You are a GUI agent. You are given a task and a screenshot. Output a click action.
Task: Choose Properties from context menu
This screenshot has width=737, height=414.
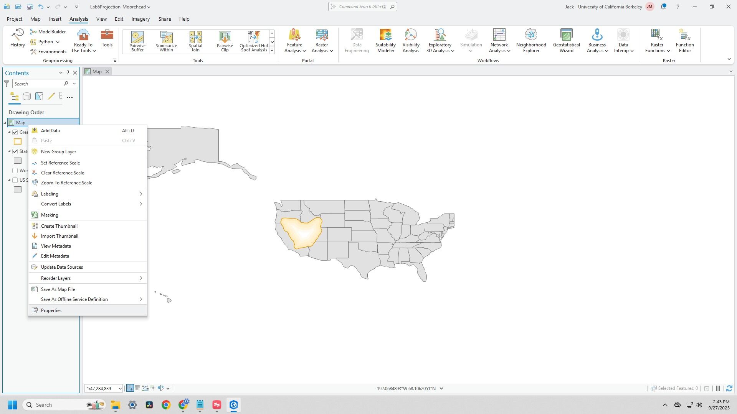pos(51,310)
